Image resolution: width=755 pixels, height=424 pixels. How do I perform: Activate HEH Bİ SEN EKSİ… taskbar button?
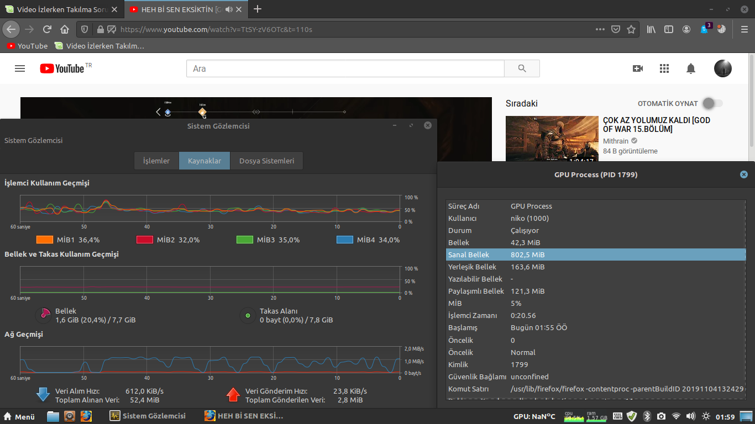[243, 416]
